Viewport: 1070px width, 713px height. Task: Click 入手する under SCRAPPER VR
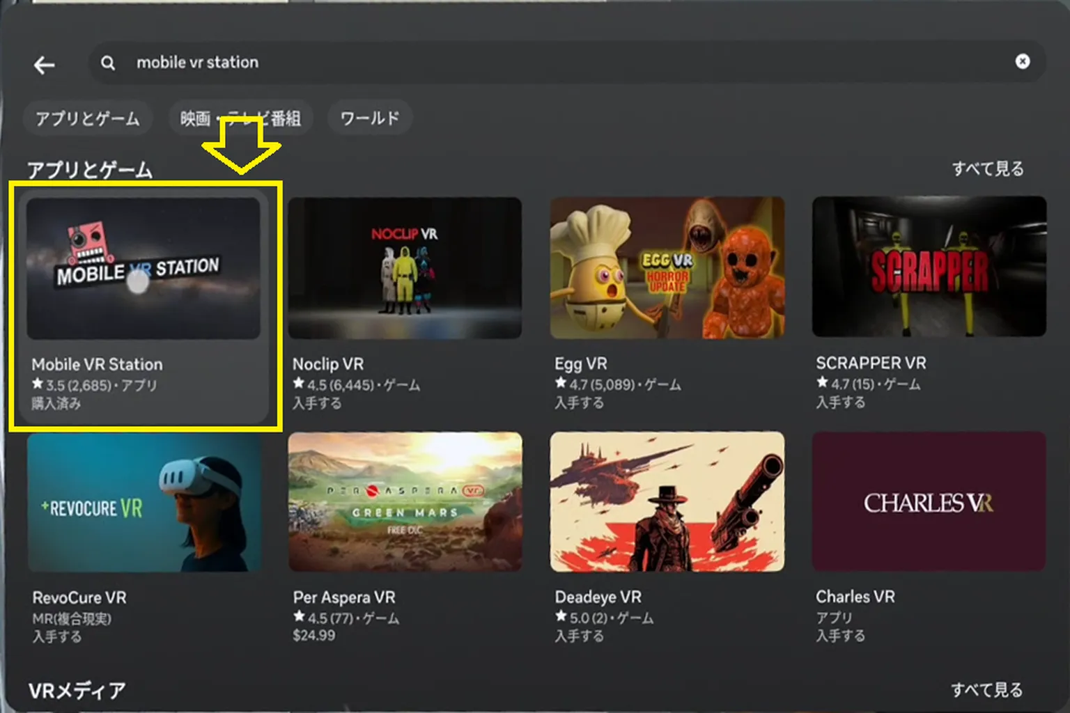[841, 402]
